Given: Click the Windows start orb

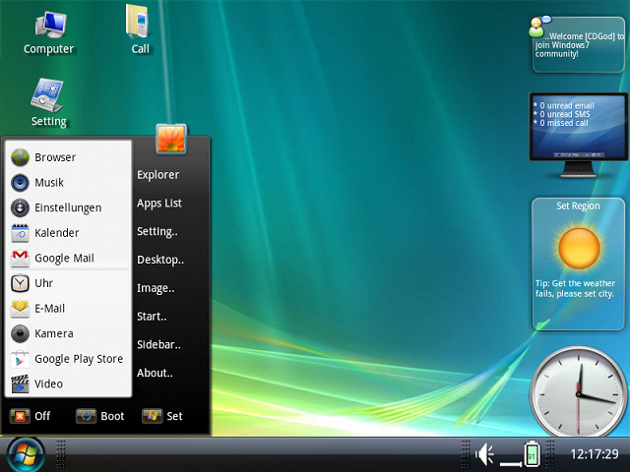Looking at the screenshot, I should tap(26, 455).
